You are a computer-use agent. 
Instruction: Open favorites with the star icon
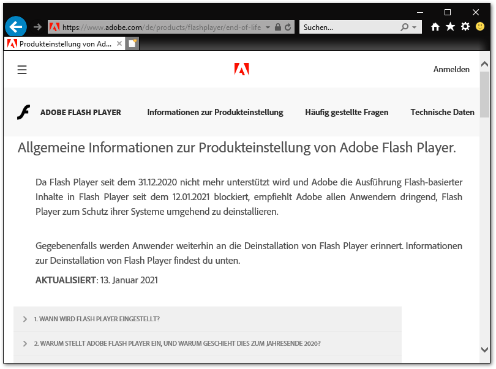[x=450, y=27]
